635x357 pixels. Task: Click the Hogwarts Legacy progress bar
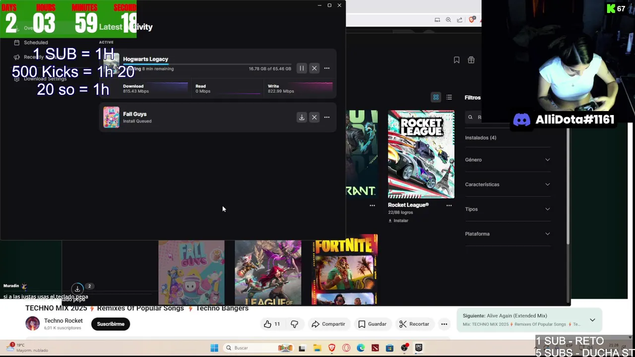tap(207, 64)
